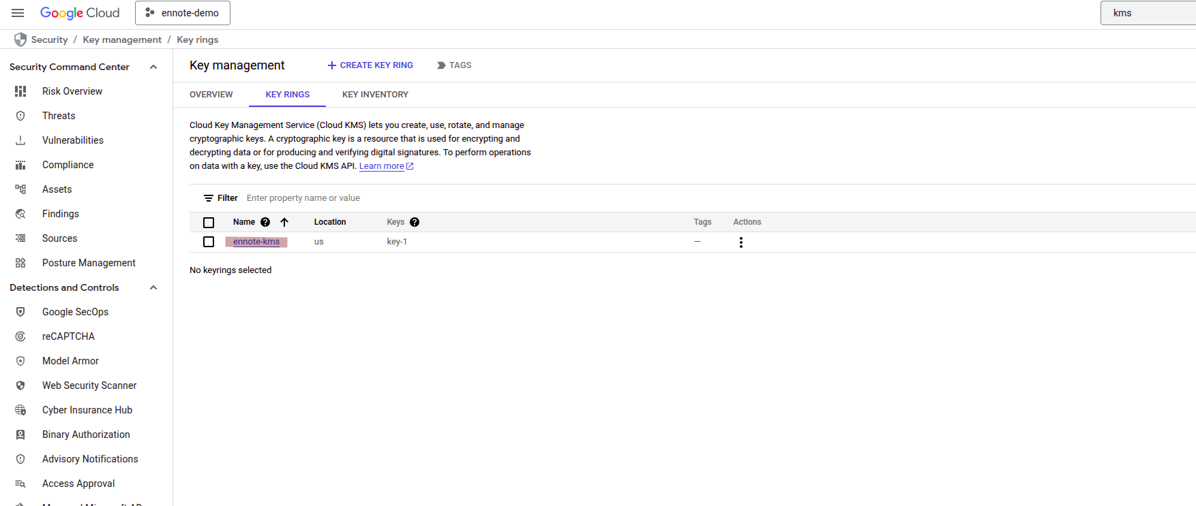Viewport: 1196px width, 506px height.
Task: Click the Compliance icon
Action: click(20, 165)
